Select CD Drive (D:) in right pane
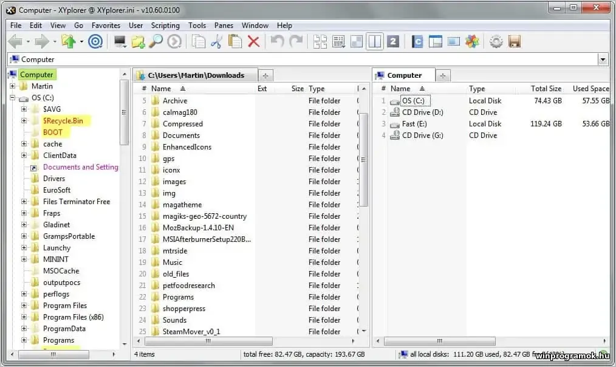 [x=422, y=112]
